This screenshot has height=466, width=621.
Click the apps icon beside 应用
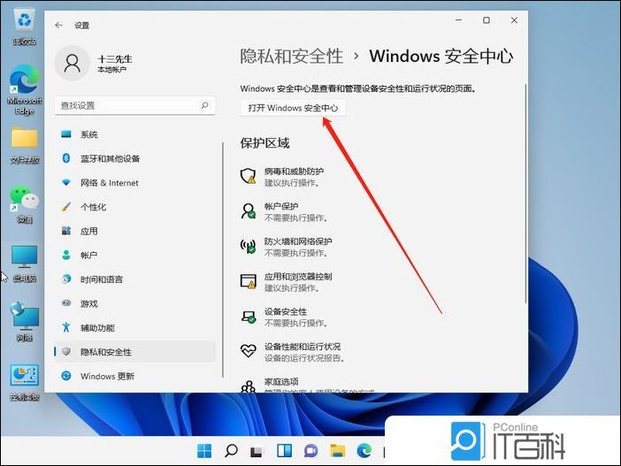click(66, 231)
